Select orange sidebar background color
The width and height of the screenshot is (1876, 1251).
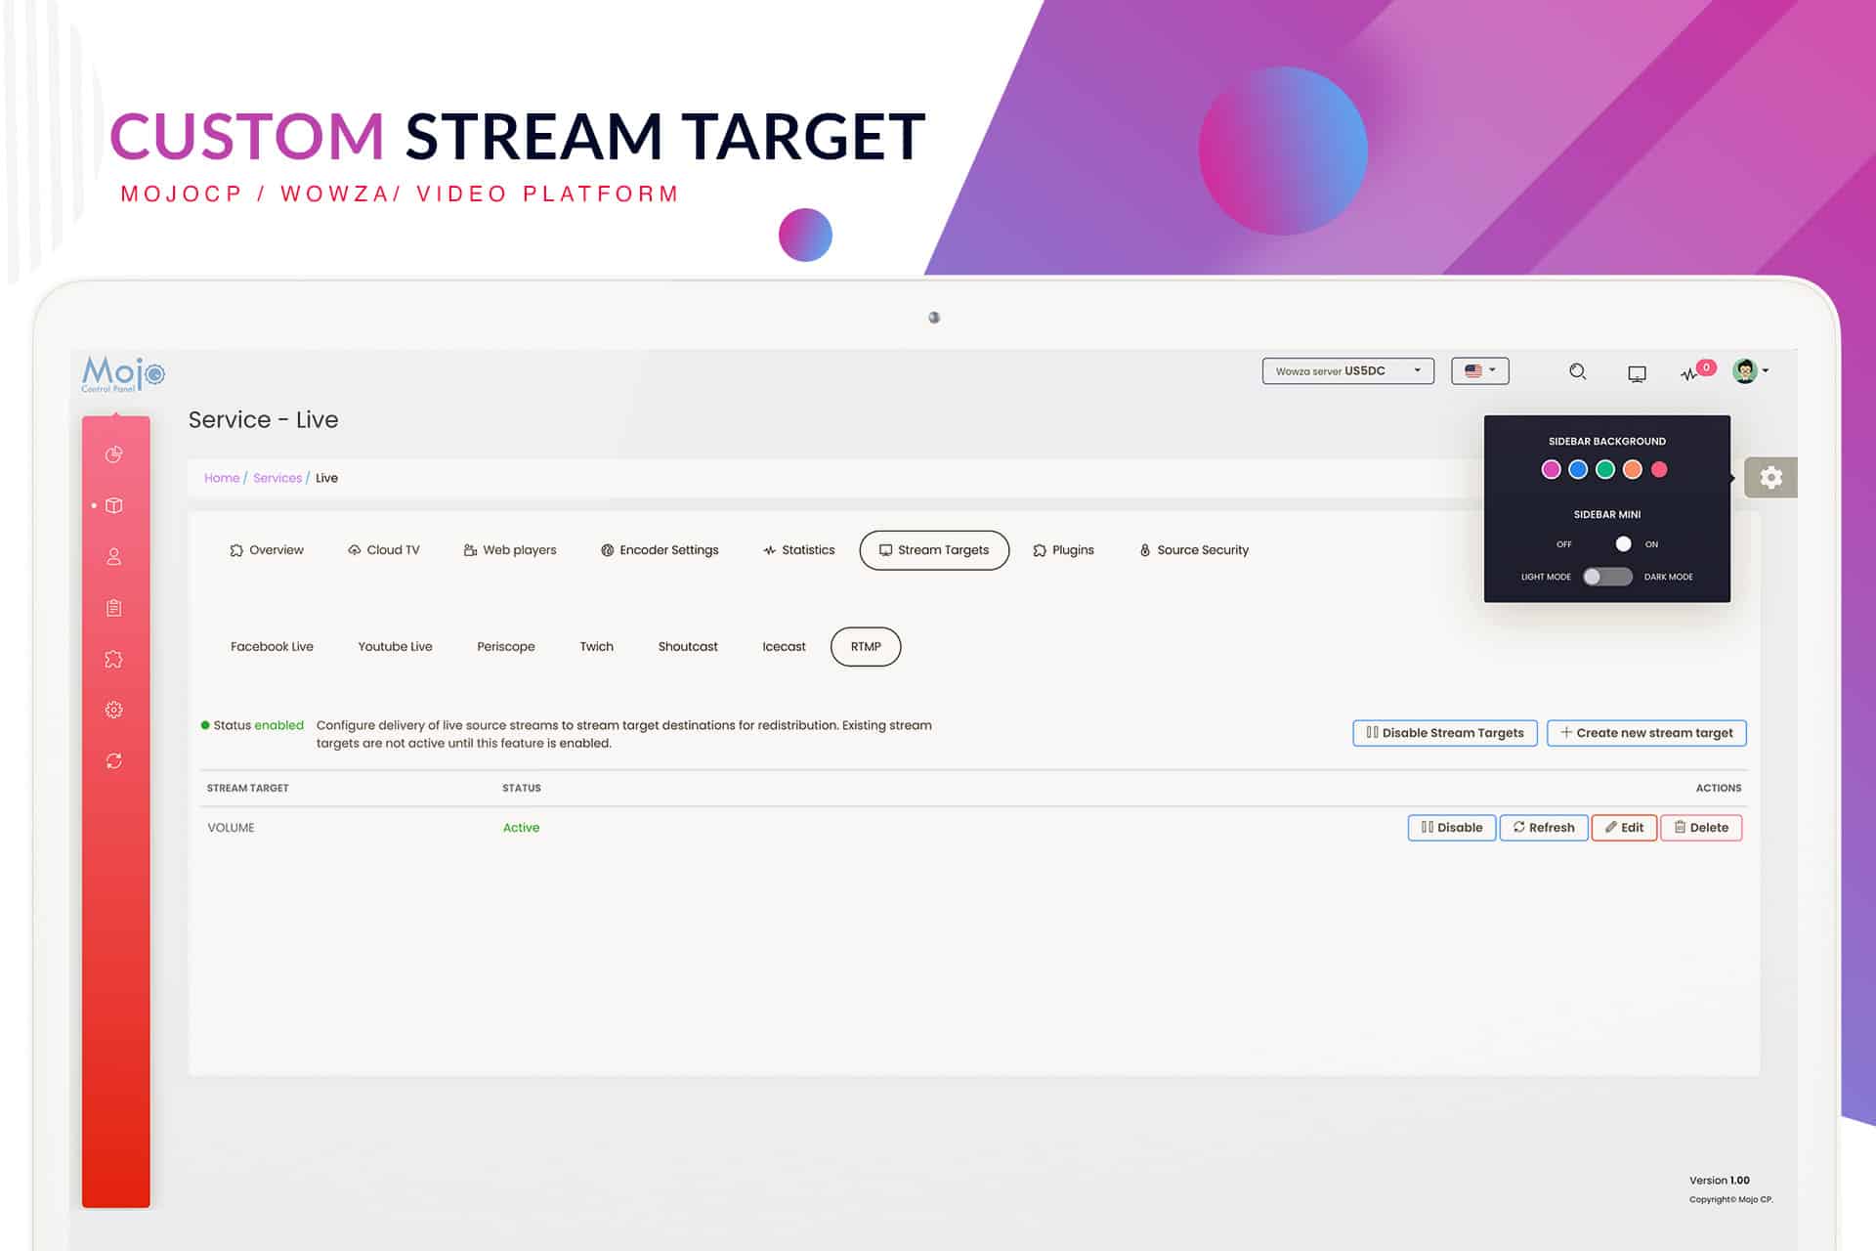click(x=1632, y=470)
